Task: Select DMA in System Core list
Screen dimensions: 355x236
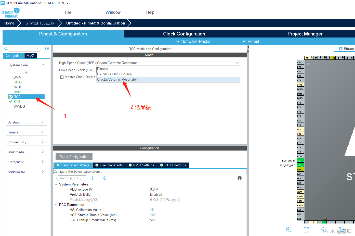Action: (17, 77)
